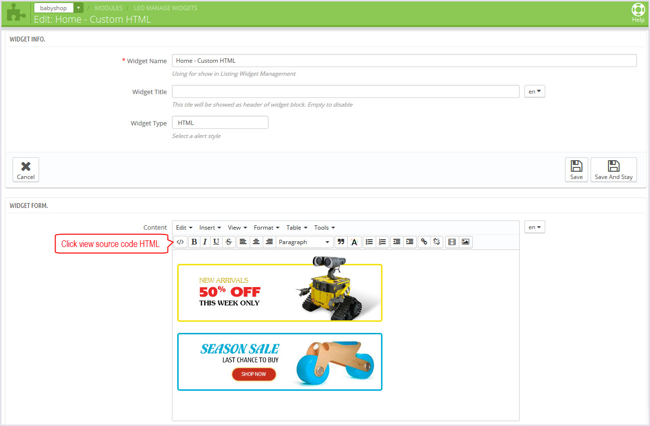Select the Season Sale banner image

click(x=280, y=361)
